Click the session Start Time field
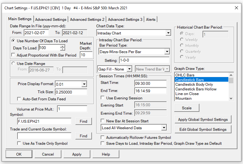Image resolution: width=243 pixels, height=164 pixels. (x=150, y=84)
